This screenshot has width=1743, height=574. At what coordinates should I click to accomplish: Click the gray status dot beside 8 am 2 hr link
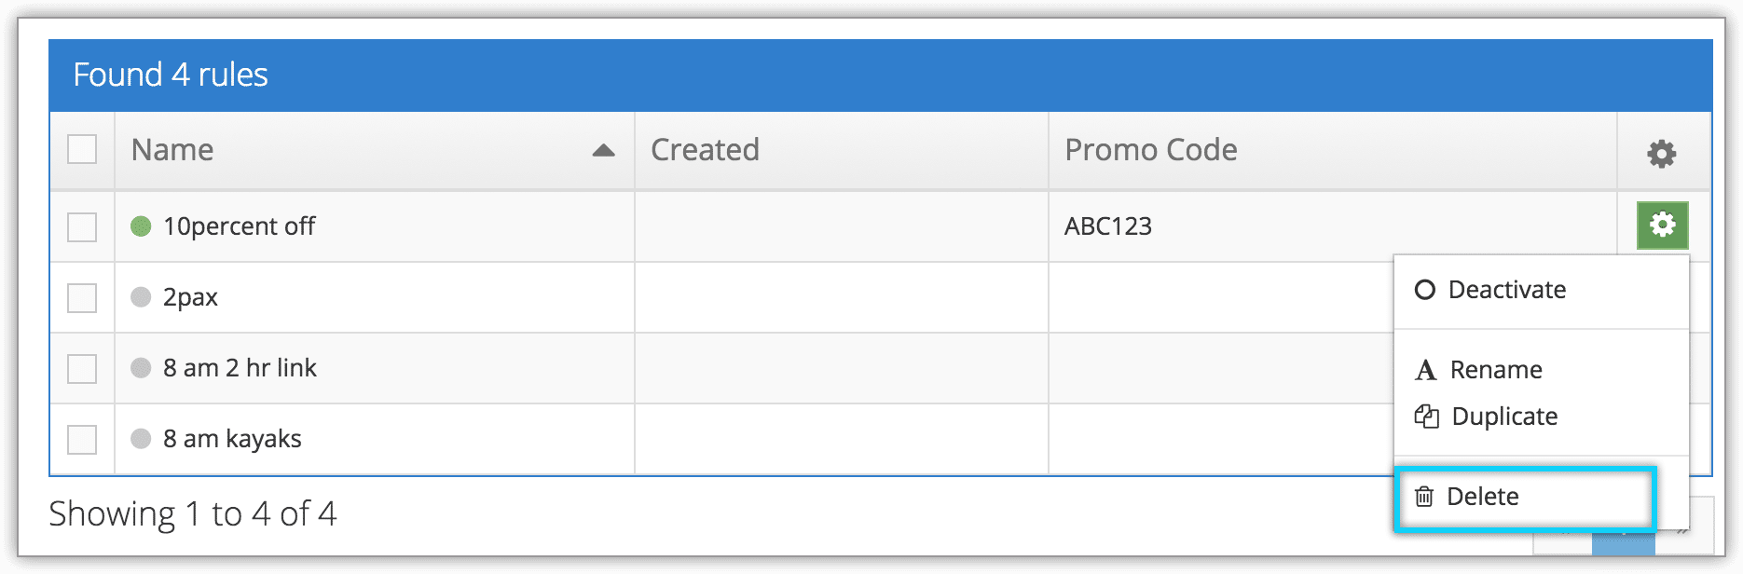pos(141,368)
